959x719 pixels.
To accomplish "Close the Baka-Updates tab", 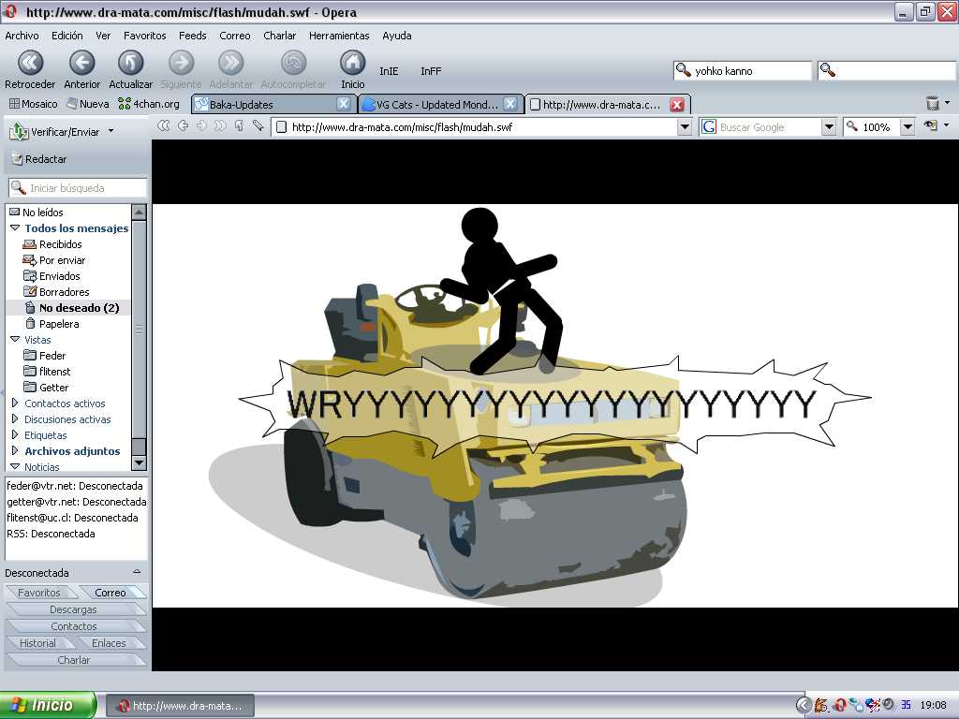I will click(x=344, y=105).
